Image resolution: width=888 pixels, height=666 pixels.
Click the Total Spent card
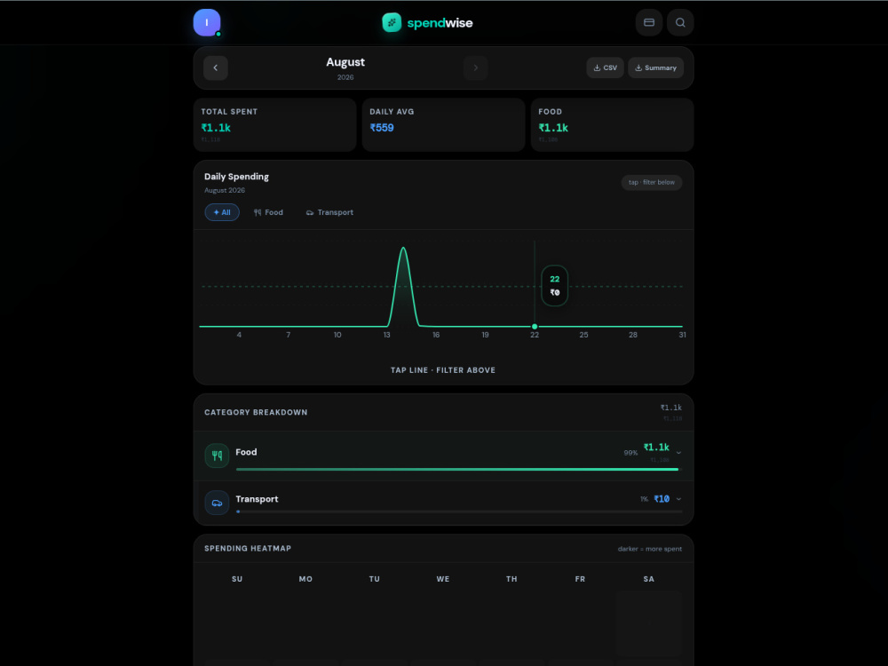[274, 124]
